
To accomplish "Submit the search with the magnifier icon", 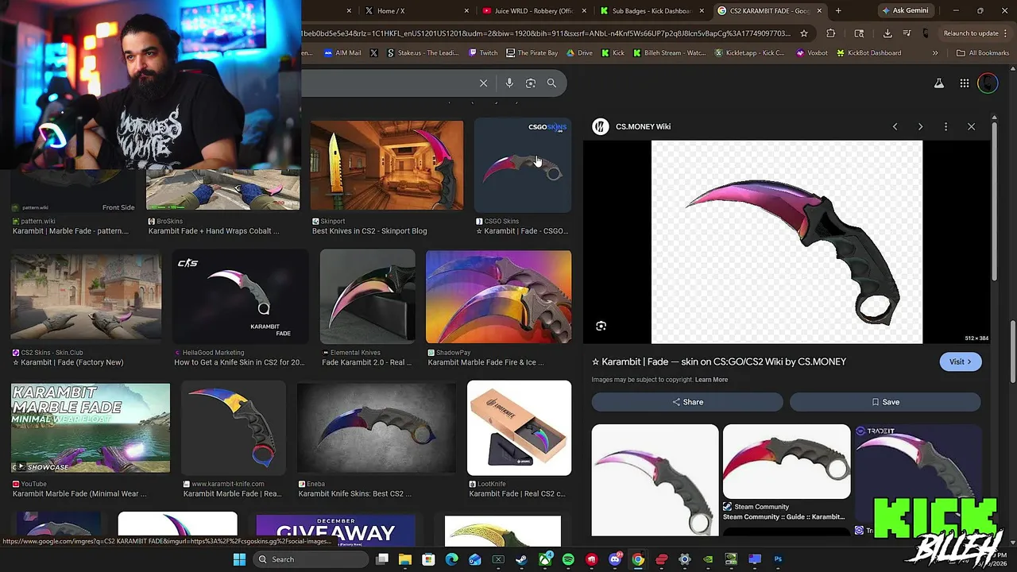I will [x=551, y=83].
